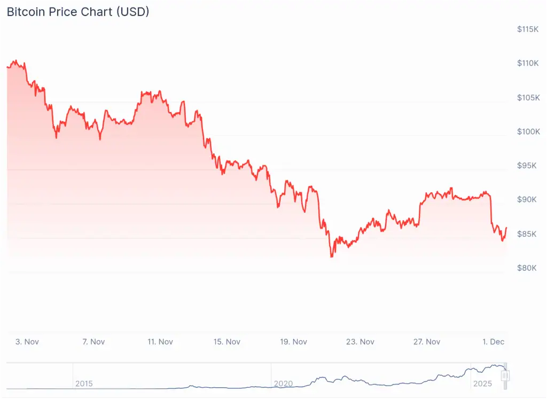Screen dimensions: 547x399
Task: Jump to 2025 in the navigator timeline
Action: [481, 384]
